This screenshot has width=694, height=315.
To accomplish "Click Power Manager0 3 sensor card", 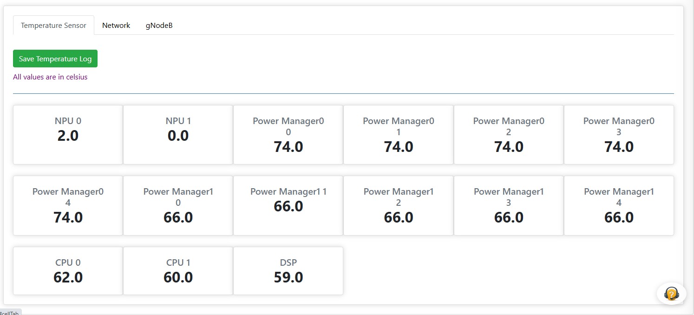I will tap(619, 135).
